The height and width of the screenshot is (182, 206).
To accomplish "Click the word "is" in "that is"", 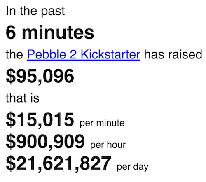I will (35, 98).
